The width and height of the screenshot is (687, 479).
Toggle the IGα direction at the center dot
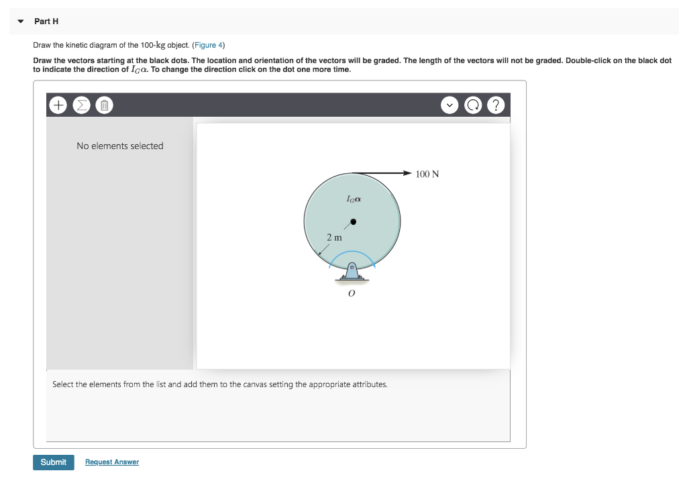point(353,221)
